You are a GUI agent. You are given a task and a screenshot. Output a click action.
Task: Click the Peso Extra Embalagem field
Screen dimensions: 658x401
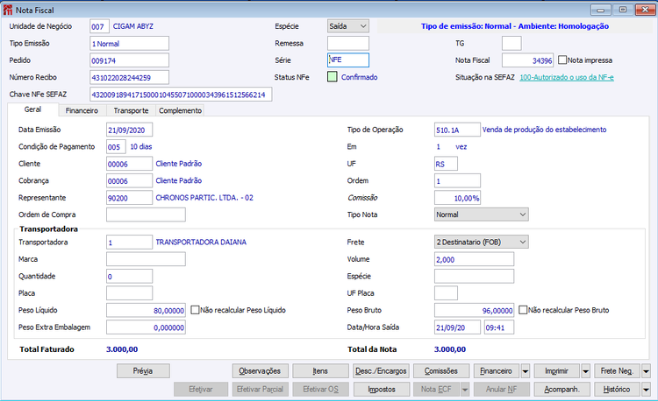click(x=146, y=327)
